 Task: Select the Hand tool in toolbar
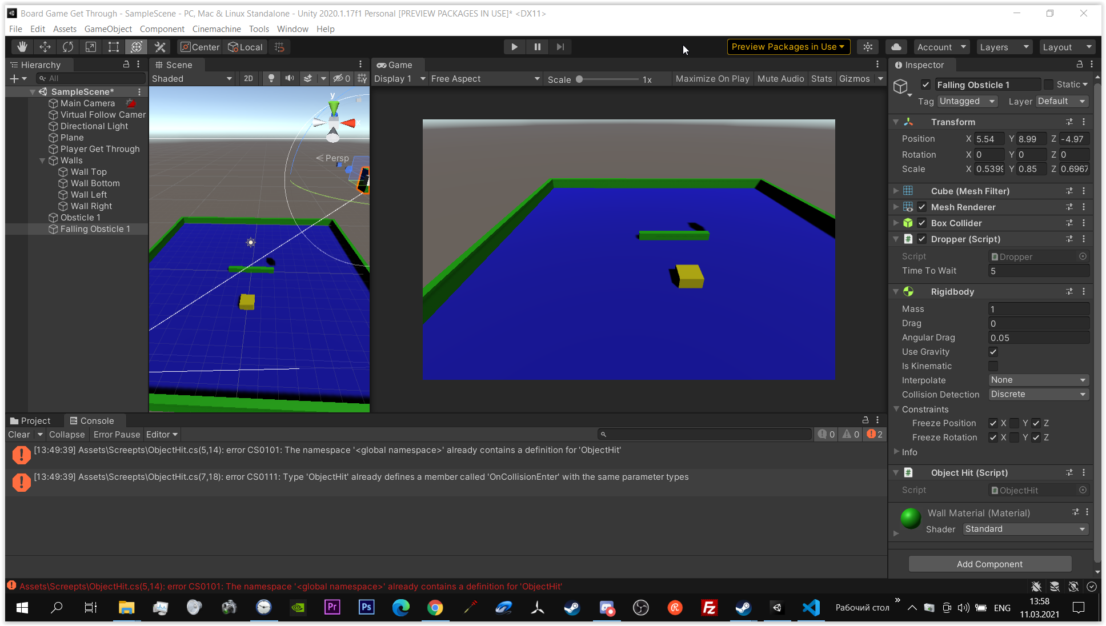22,47
